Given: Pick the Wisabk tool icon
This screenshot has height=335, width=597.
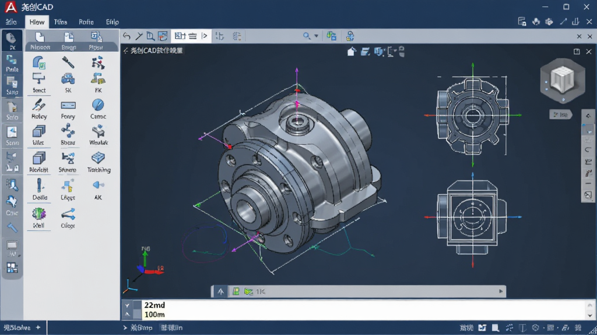Looking at the screenshot, I should (x=98, y=131).
